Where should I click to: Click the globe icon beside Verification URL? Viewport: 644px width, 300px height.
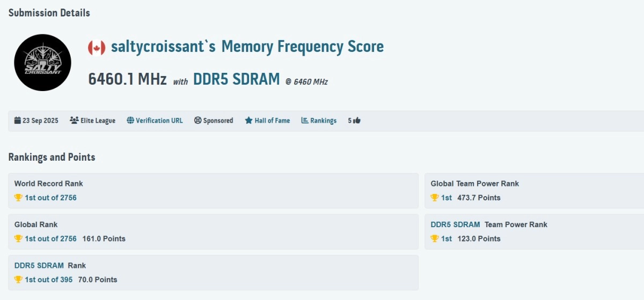130,121
